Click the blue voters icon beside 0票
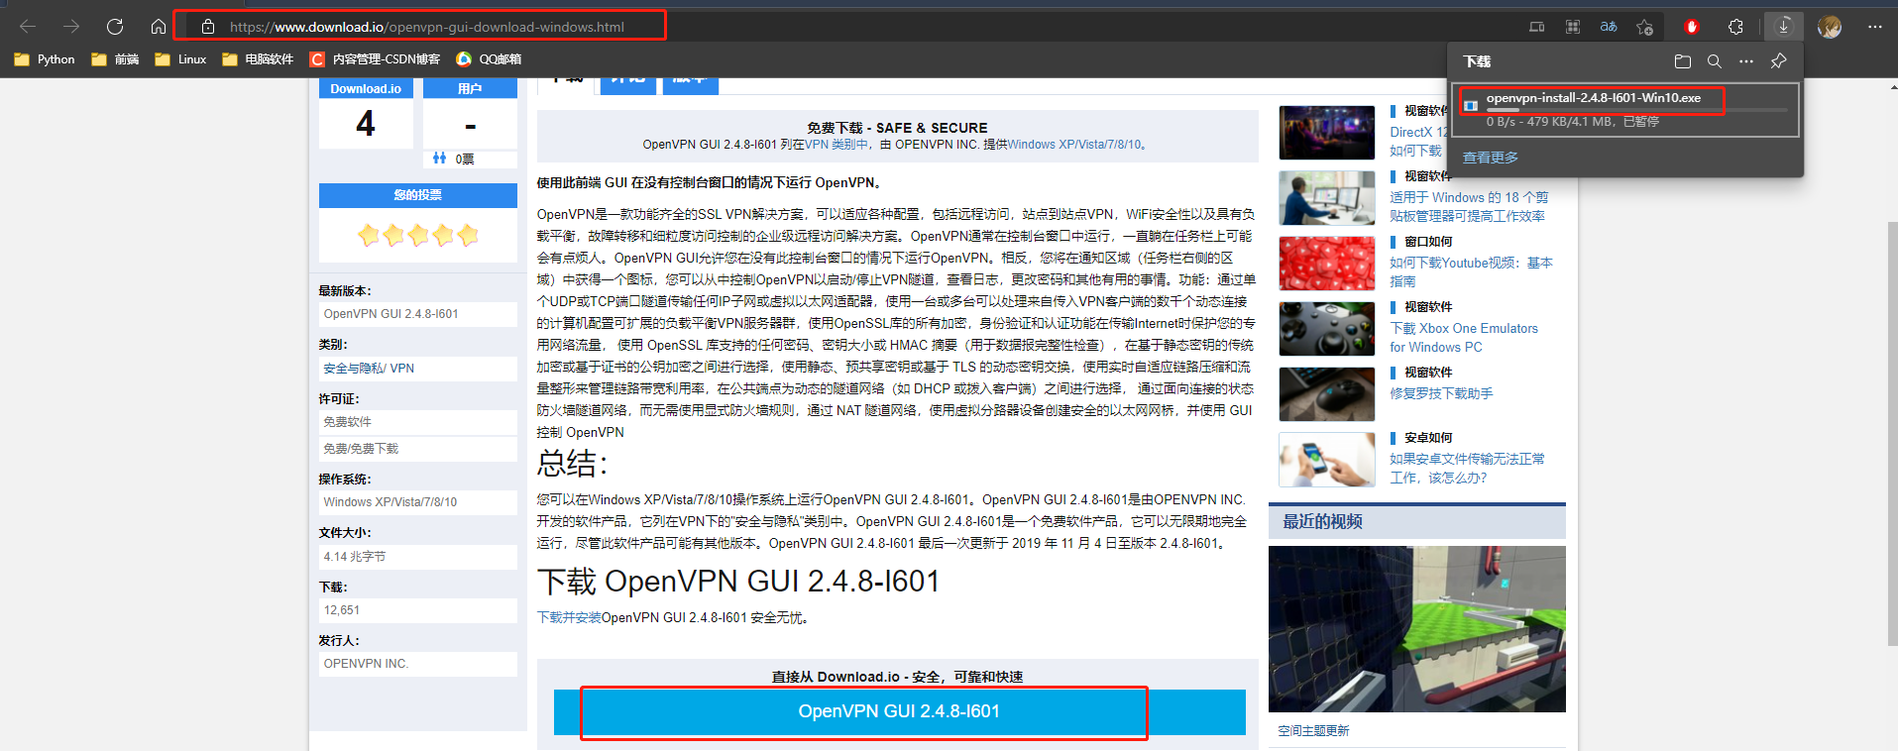This screenshot has height=751, width=1898. (x=439, y=159)
